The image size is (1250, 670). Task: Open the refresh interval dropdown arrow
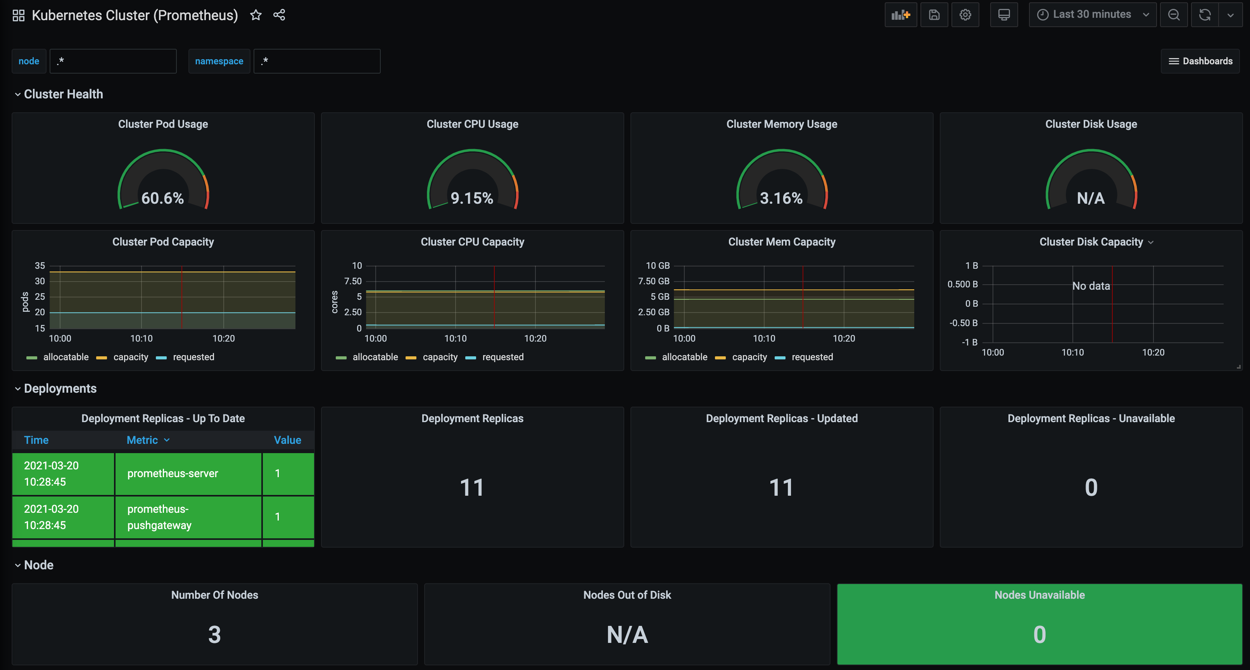pos(1230,15)
